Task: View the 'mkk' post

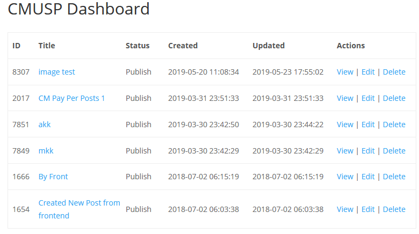Action: [345, 151]
